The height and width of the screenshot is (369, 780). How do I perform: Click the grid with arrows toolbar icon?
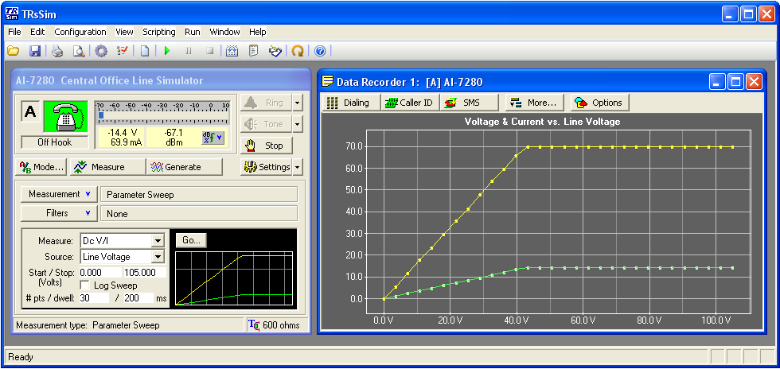pos(232,51)
